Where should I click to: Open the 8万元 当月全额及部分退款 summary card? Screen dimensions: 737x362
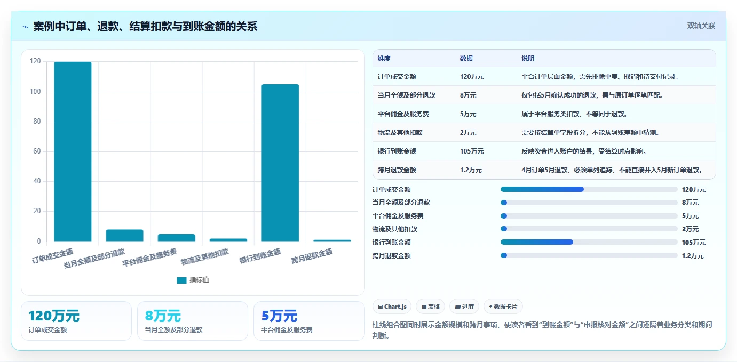pyautogui.click(x=193, y=321)
